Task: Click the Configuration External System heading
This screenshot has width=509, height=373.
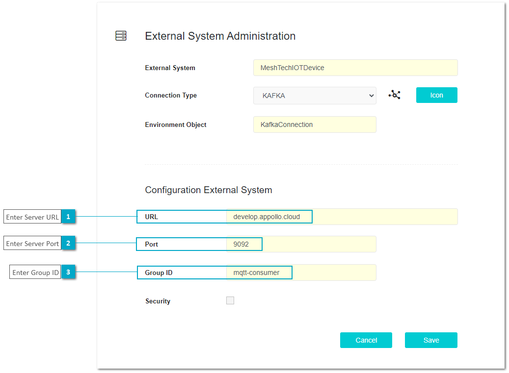Action: tap(209, 190)
